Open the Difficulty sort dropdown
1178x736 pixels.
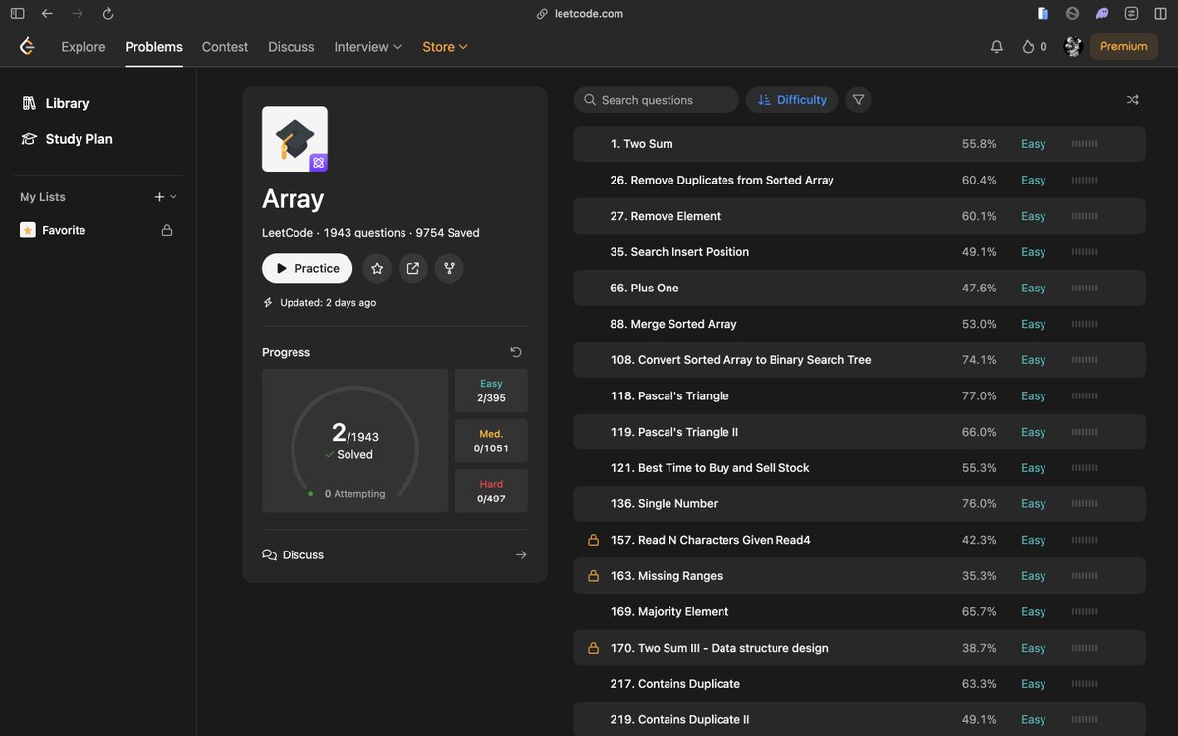point(792,100)
